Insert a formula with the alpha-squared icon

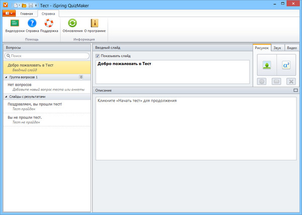point(286,65)
